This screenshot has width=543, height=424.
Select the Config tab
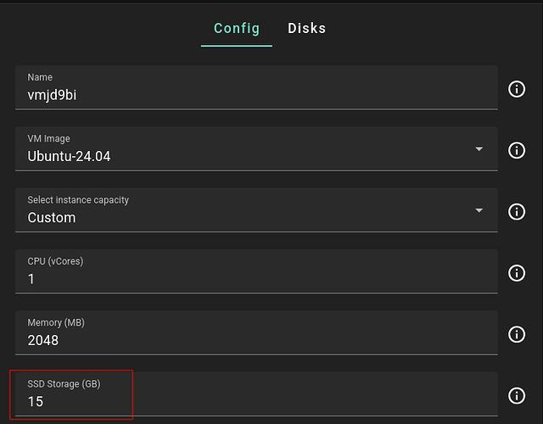[237, 28]
